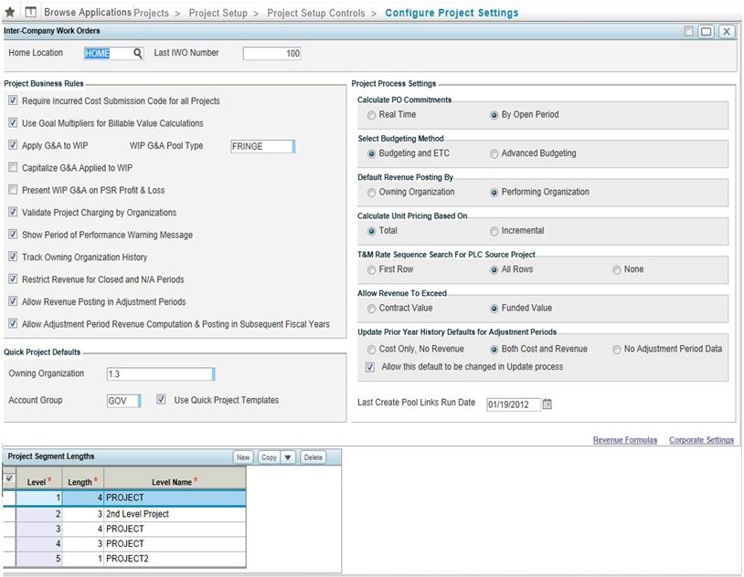Toggle the select-all checkbox in segment table header

(x=9, y=478)
